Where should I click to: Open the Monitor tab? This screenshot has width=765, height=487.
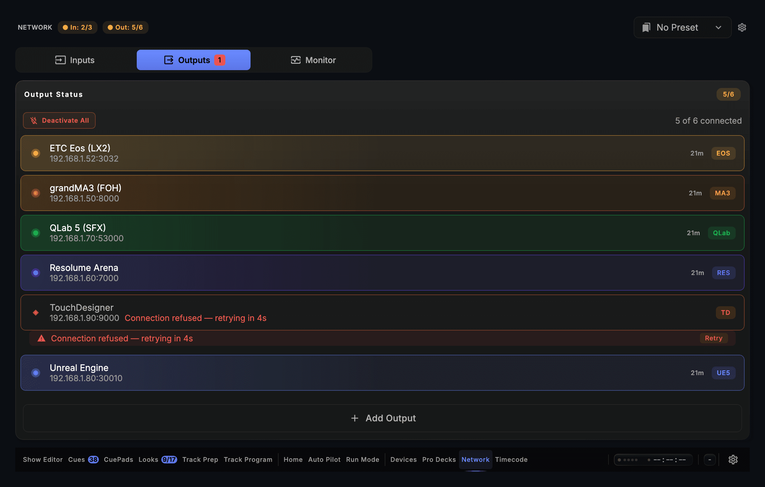[313, 60]
